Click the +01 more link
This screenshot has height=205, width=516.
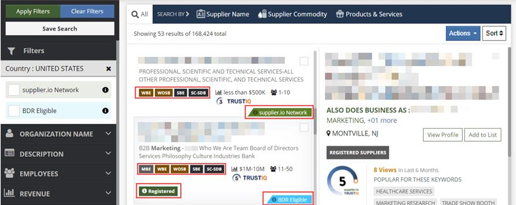[x=382, y=120]
